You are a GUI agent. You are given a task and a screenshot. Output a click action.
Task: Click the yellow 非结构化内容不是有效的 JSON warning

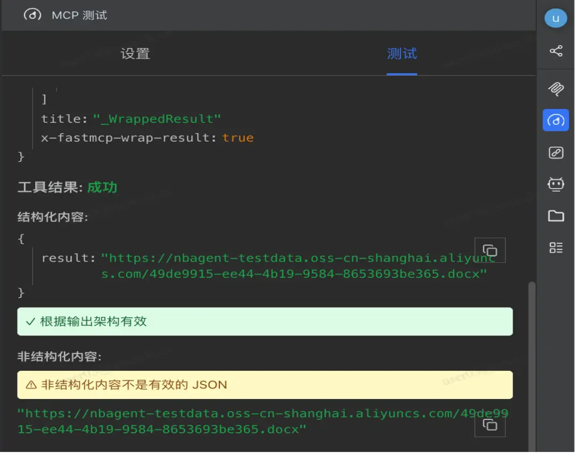pyautogui.click(x=265, y=385)
